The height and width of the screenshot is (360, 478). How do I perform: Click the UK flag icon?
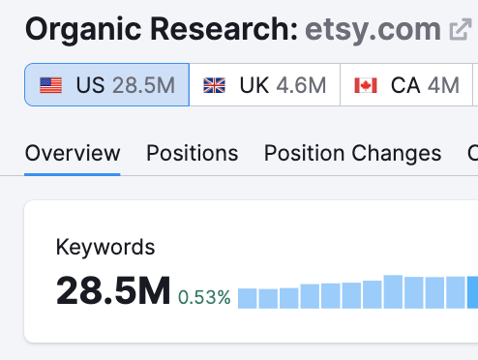coord(214,85)
